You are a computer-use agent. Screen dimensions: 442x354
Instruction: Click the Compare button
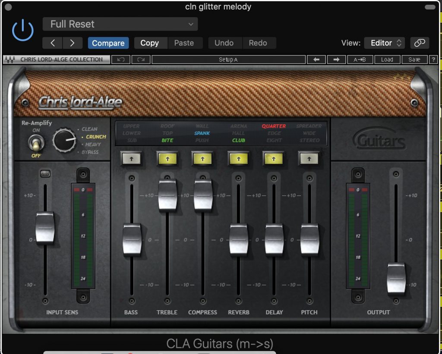pos(108,43)
